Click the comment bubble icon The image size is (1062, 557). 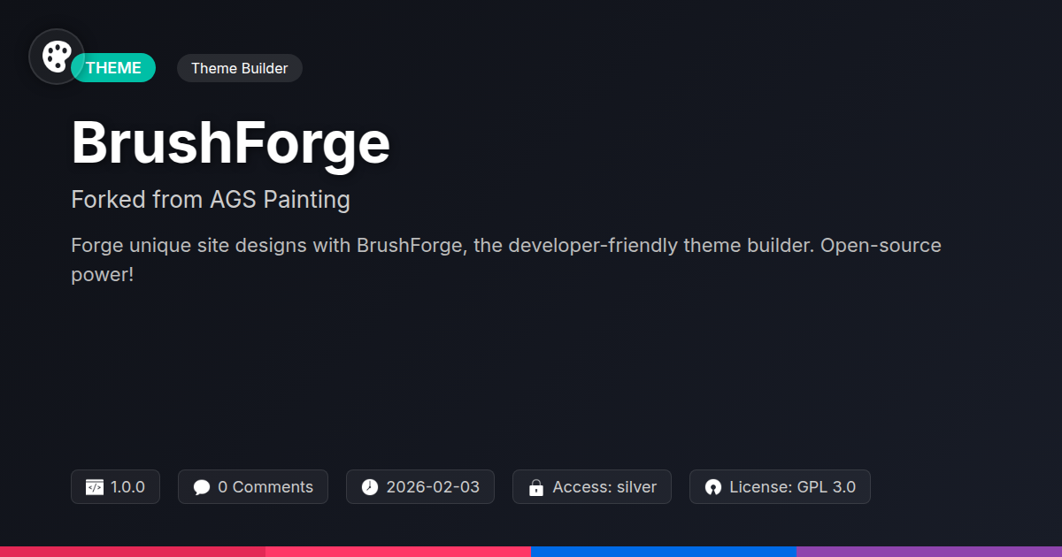pyautogui.click(x=202, y=487)
